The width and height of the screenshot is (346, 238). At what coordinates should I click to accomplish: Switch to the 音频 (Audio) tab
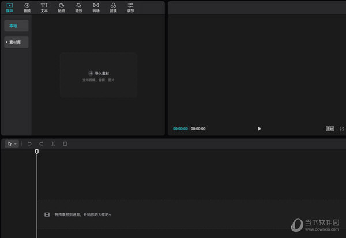tap(27, 7)
